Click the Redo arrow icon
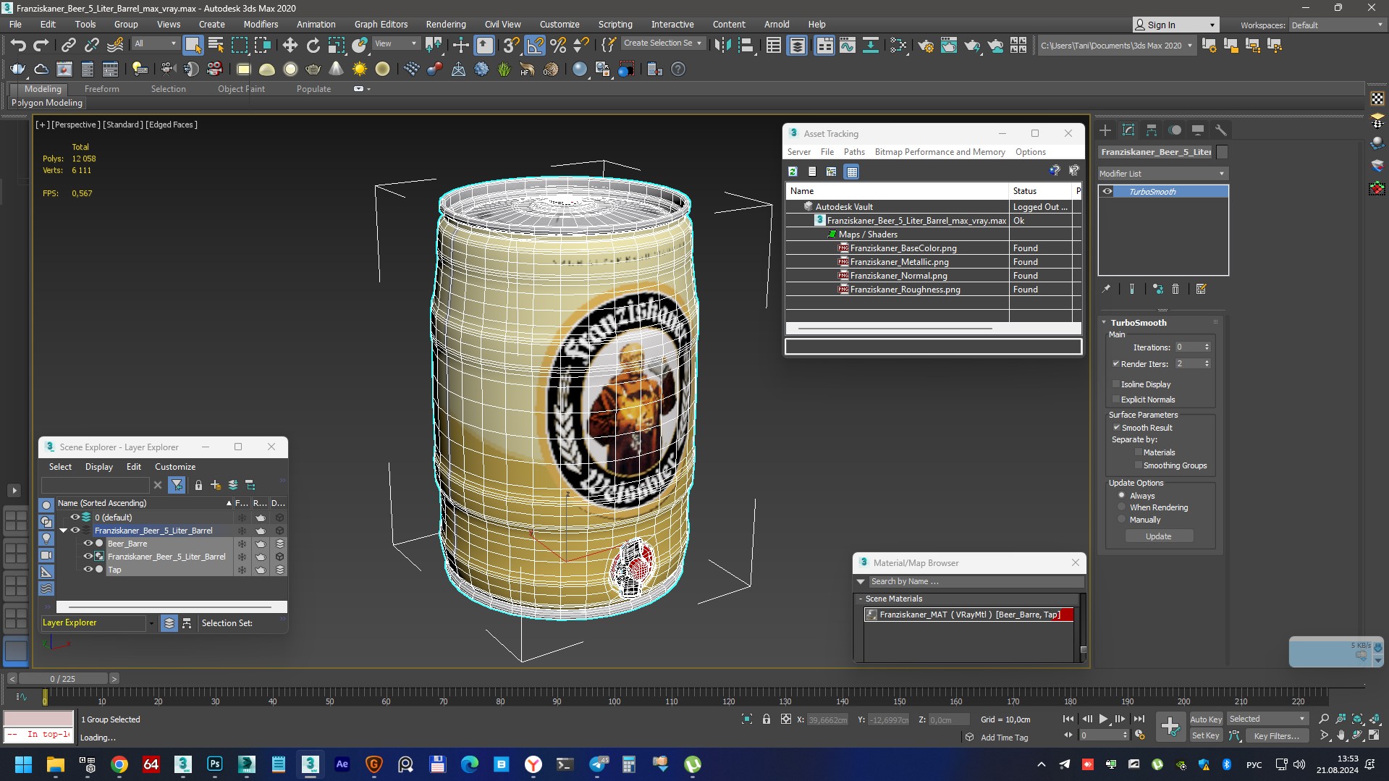 tap(41, 45)
